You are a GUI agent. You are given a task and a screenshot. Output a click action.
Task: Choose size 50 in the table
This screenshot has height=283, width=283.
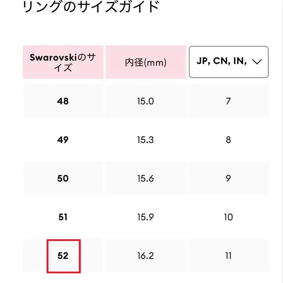(63, 178)
